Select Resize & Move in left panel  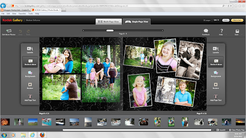pyautogui.click(x=30, y=62)
